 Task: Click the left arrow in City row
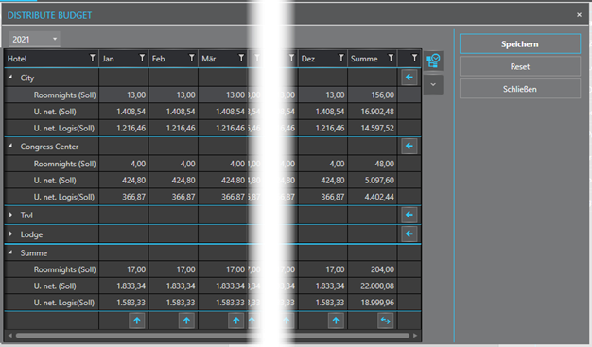[409, 78]
